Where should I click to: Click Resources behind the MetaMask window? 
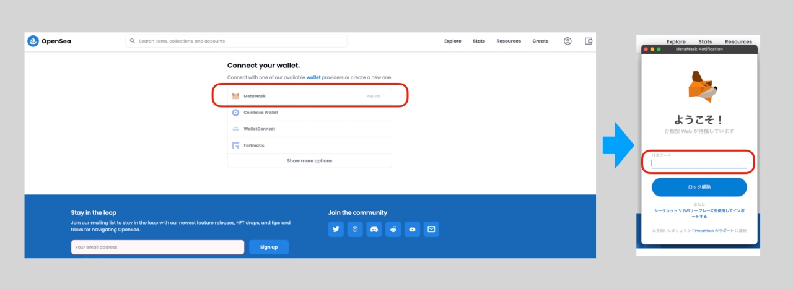[x=738, y=41]
